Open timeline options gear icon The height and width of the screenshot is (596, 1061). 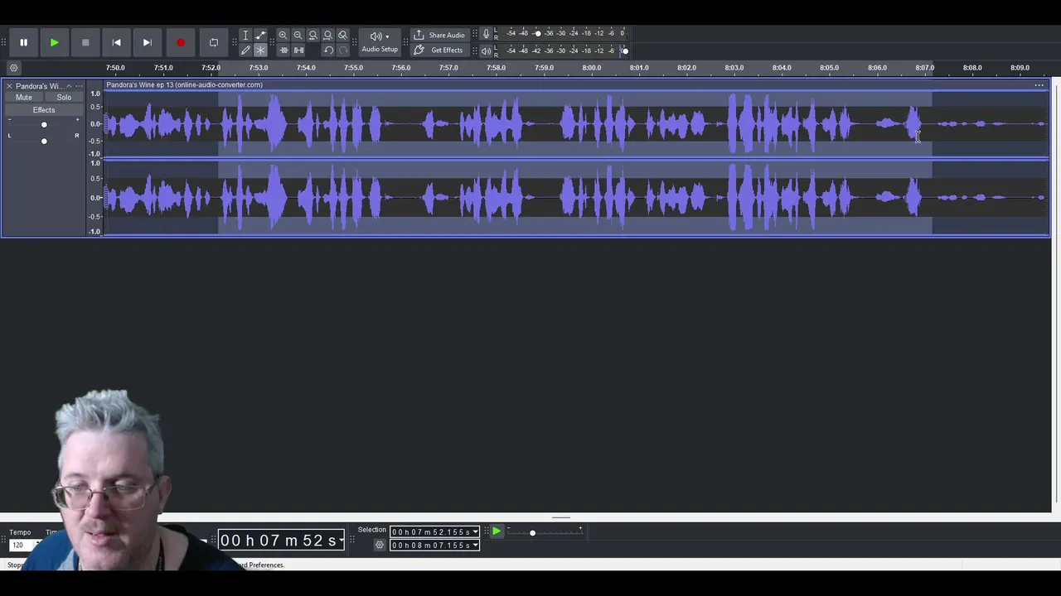pyautogui.click(x=13, y=68)
